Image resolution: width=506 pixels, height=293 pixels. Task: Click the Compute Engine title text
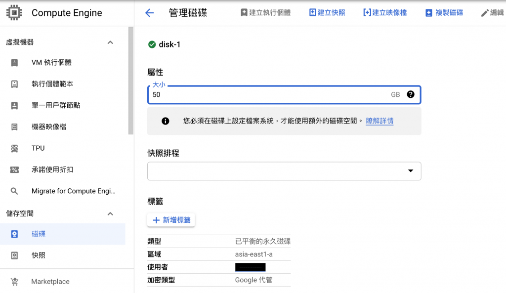[67, 13]
